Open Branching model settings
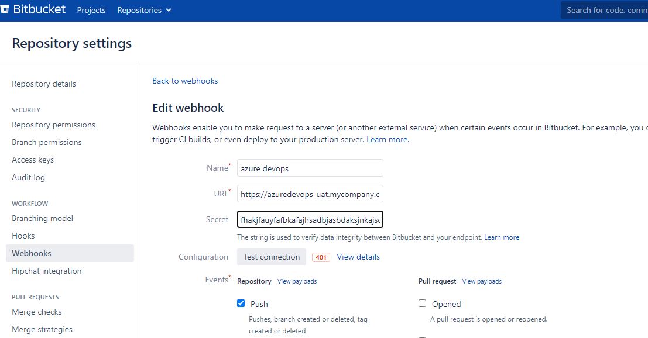 pos(43,218)
